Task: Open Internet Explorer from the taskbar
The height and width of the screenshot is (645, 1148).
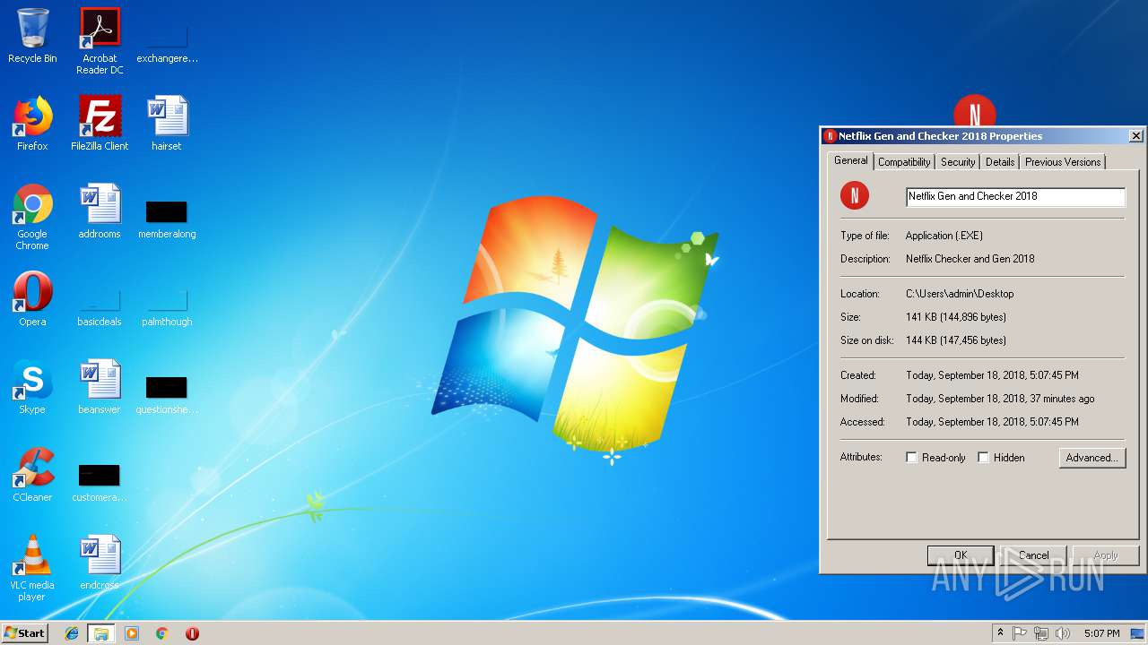Action: coord(72,633)
